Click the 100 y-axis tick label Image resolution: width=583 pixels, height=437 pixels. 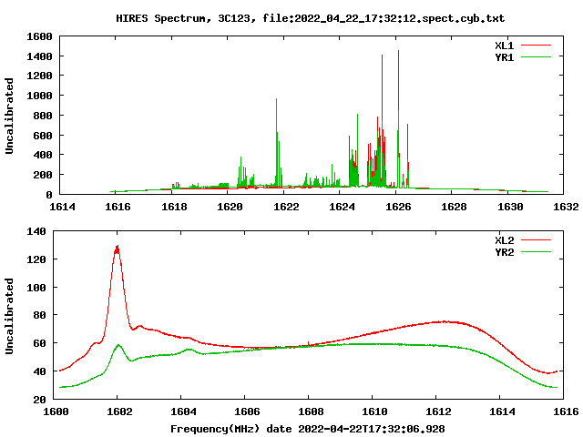click(36, 288)
